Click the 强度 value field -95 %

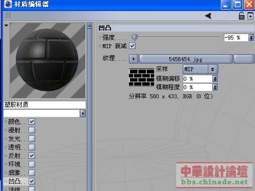(x=236, y=38)
